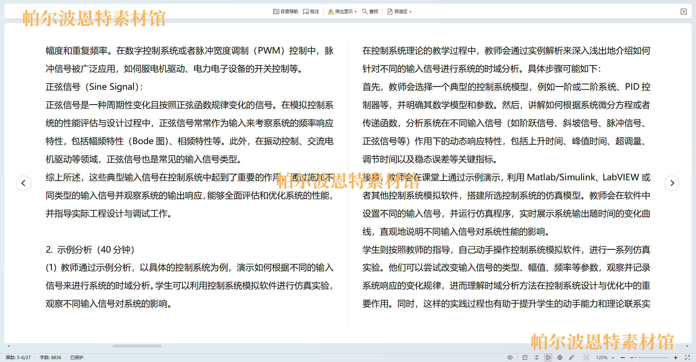Image resolution: width=696 pixels, height=362 pixels.
Task: Adjust the zoom slider handle
Action: tap(635, 357)
